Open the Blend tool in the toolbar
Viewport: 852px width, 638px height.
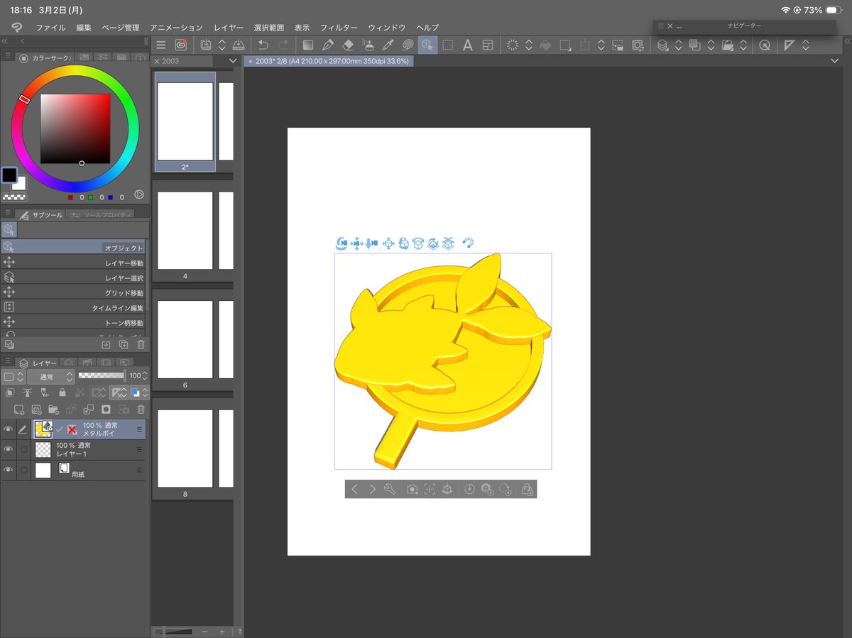[408, 44]
